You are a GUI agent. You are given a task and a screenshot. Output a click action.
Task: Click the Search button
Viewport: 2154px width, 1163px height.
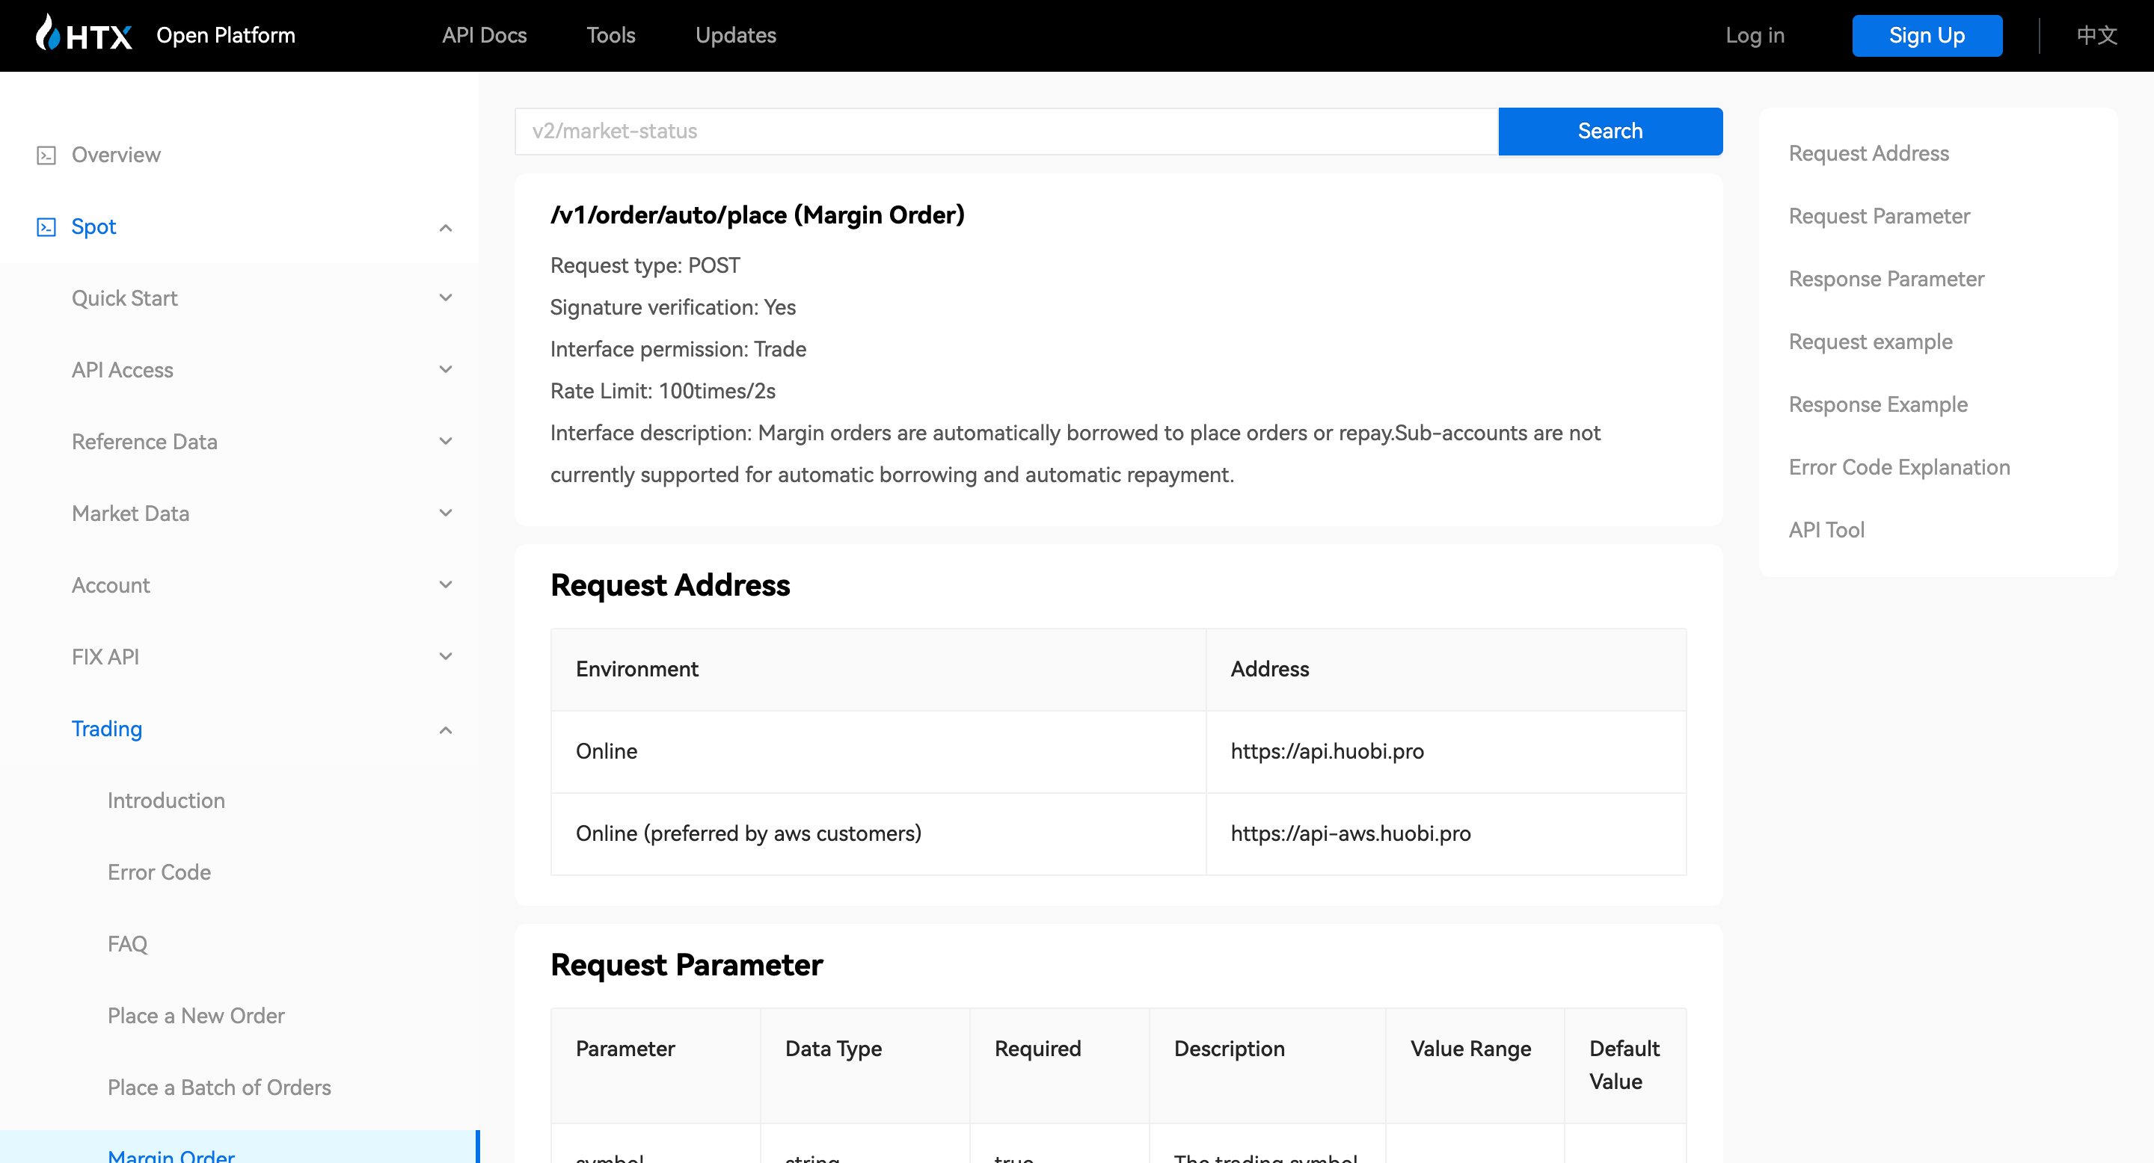[1610, 131]
